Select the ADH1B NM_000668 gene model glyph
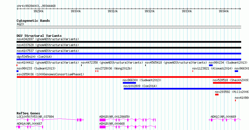 click(128, 127)
